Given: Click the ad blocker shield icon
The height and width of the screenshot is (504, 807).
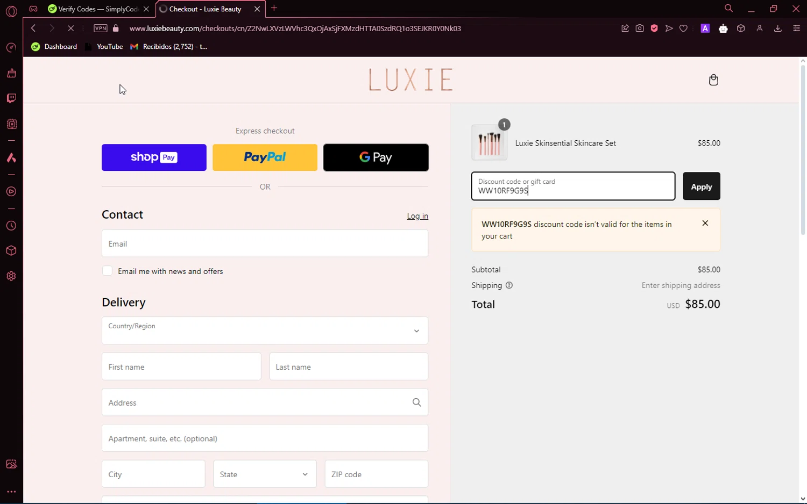Looking at the screenshot, I should 654,28.
